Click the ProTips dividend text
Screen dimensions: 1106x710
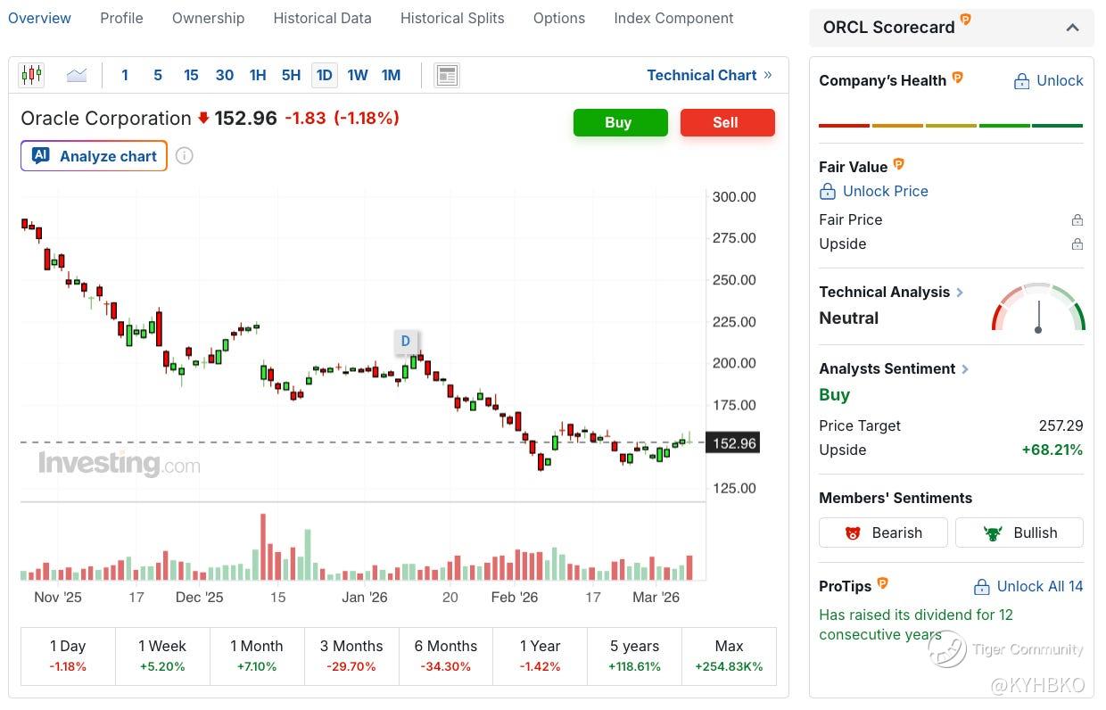[x=916, y=624]
